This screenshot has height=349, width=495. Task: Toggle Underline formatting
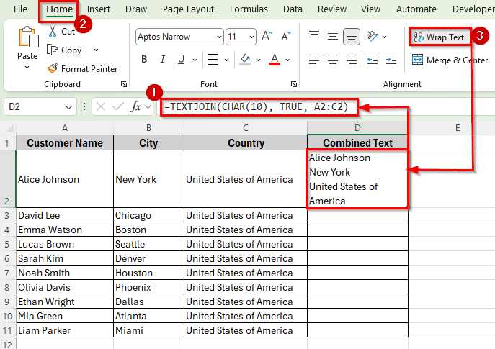coord(181,59)
